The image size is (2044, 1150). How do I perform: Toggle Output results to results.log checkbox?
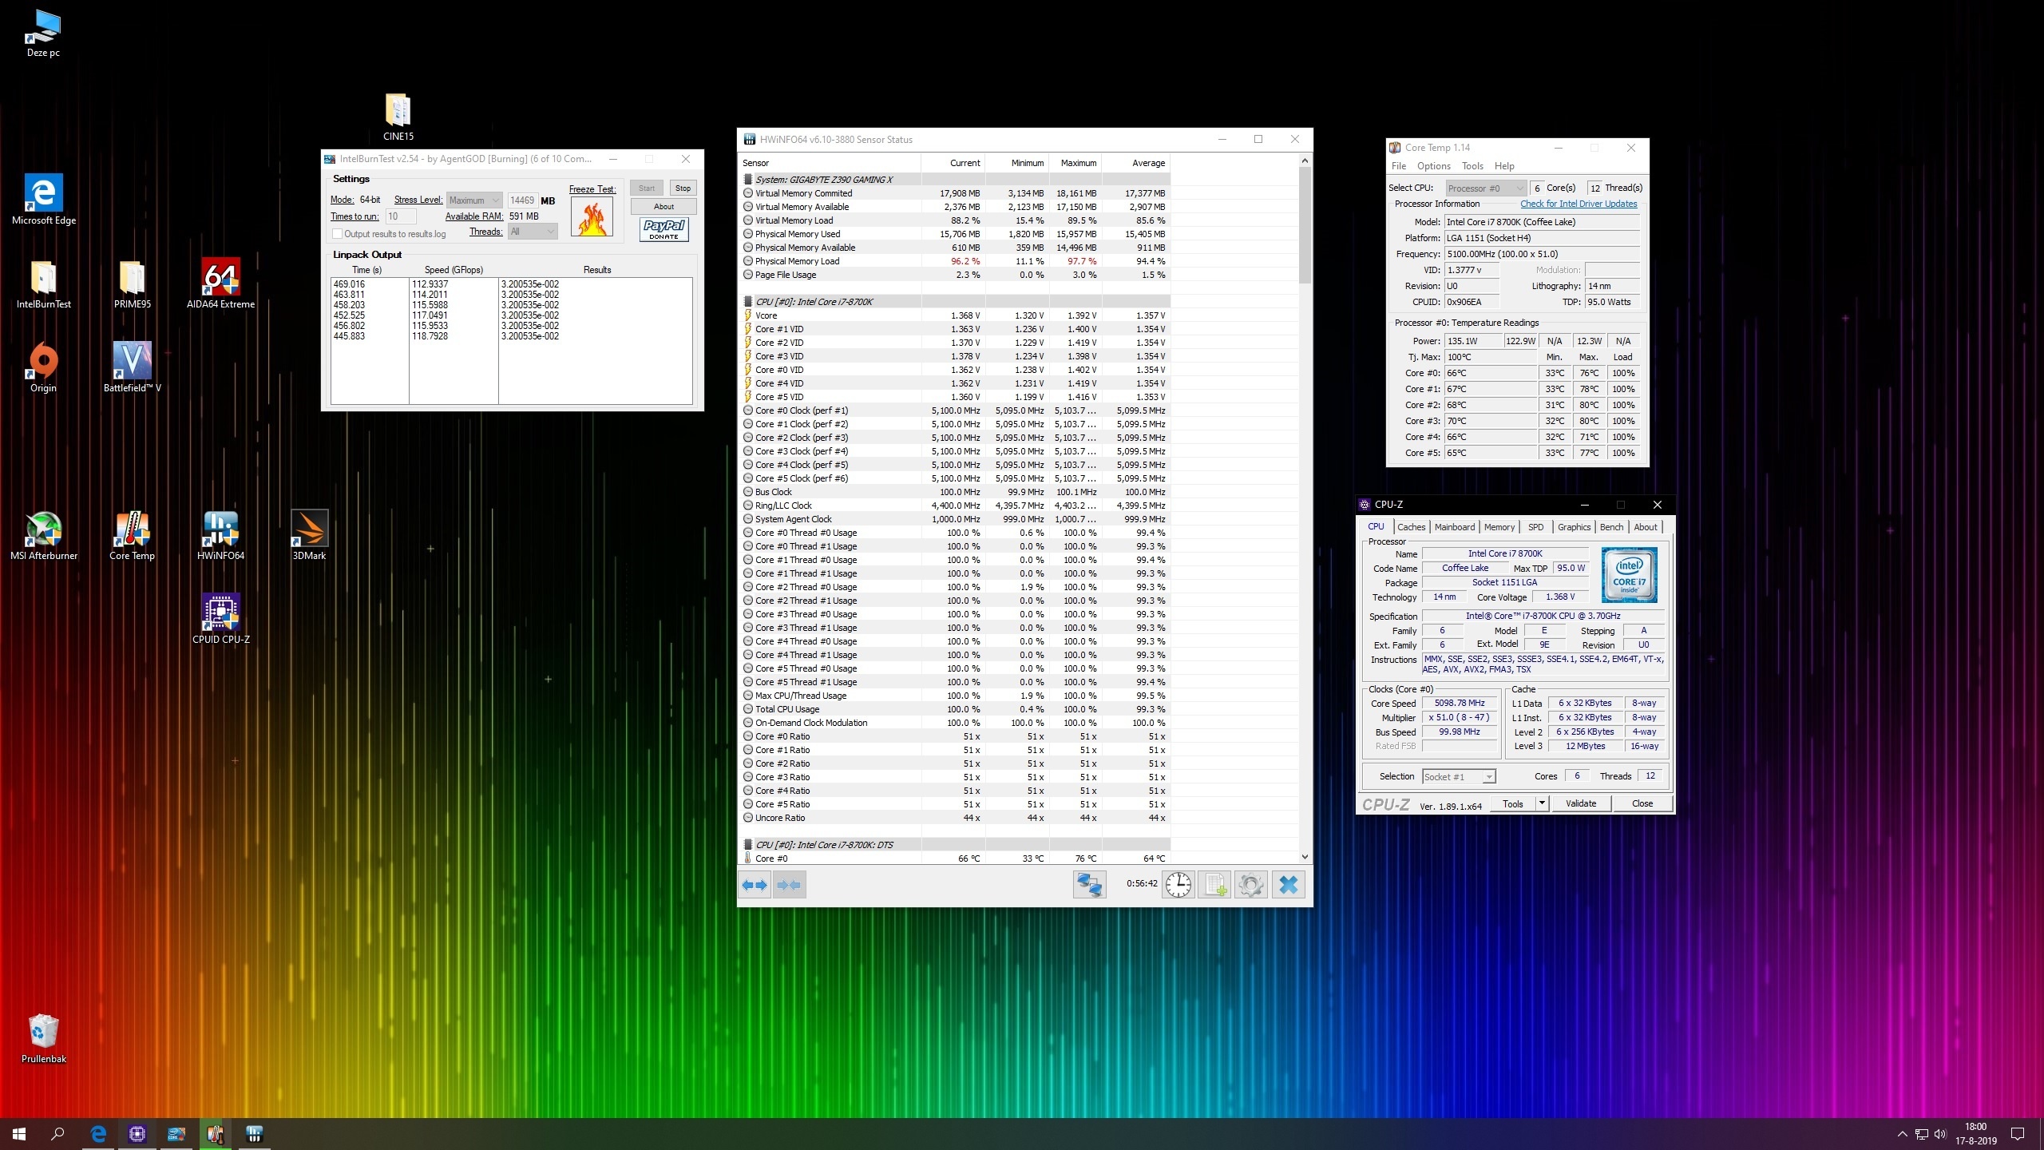coord(337,234)
